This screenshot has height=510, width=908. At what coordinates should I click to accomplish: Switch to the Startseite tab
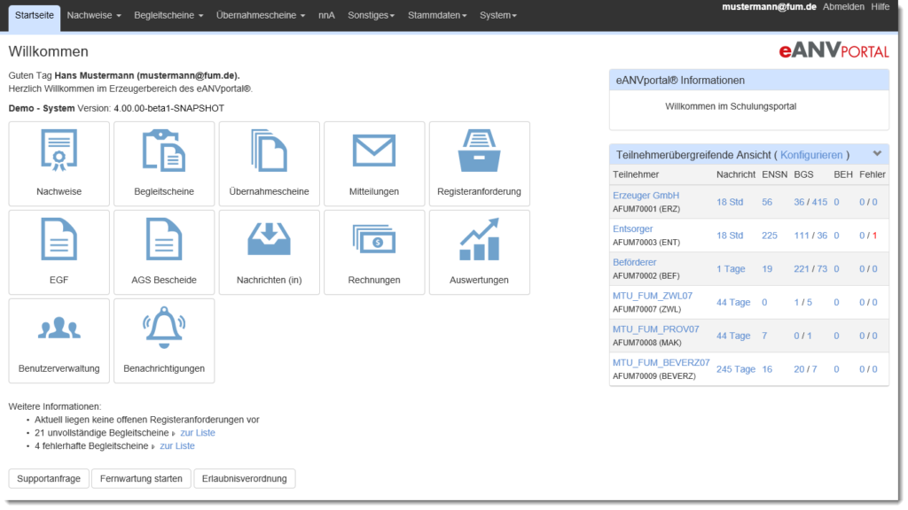(35, 16)
